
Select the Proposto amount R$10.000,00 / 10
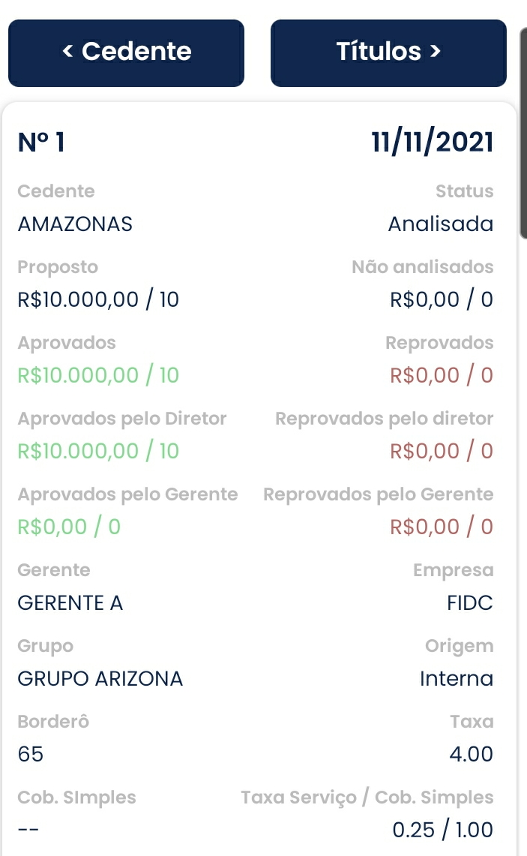[98, 299]
